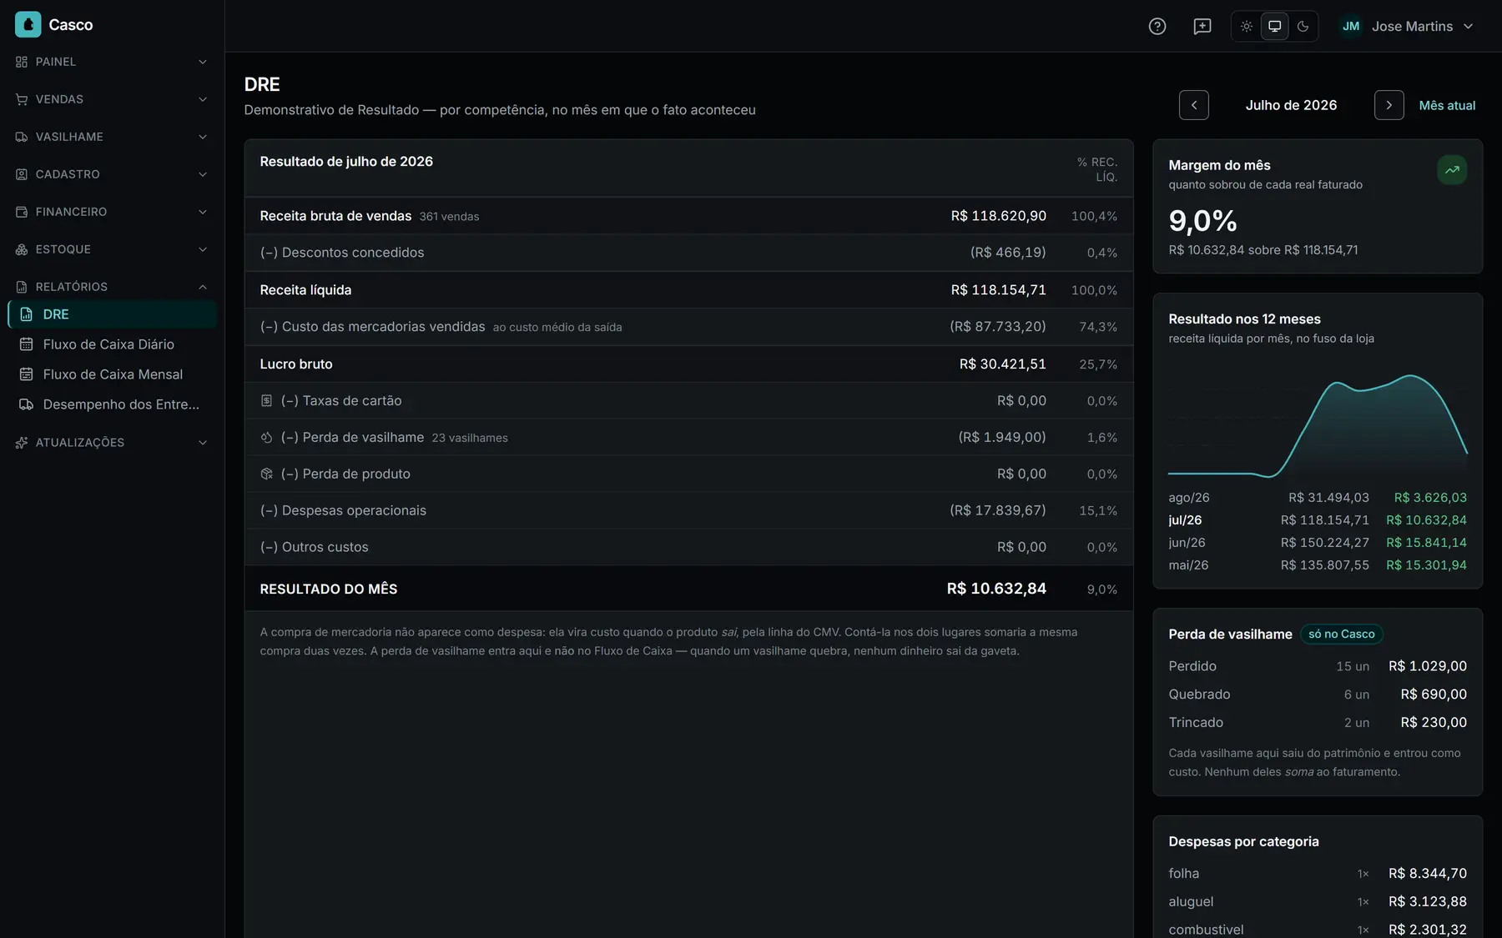Click the RELATÓRIOS report icon
1502x938 pixels.
[x=22, y=287]
